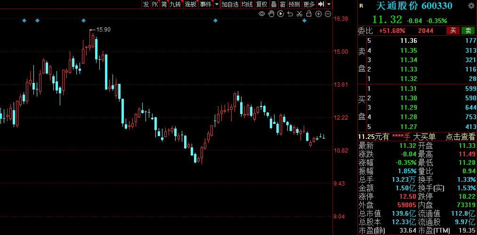Screen dimensions: 477x235
Task: Click the green 卖 sell button
Action: coord(468,31)
